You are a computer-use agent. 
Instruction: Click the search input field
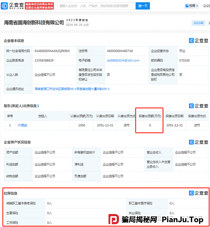[x=96, y=6]
